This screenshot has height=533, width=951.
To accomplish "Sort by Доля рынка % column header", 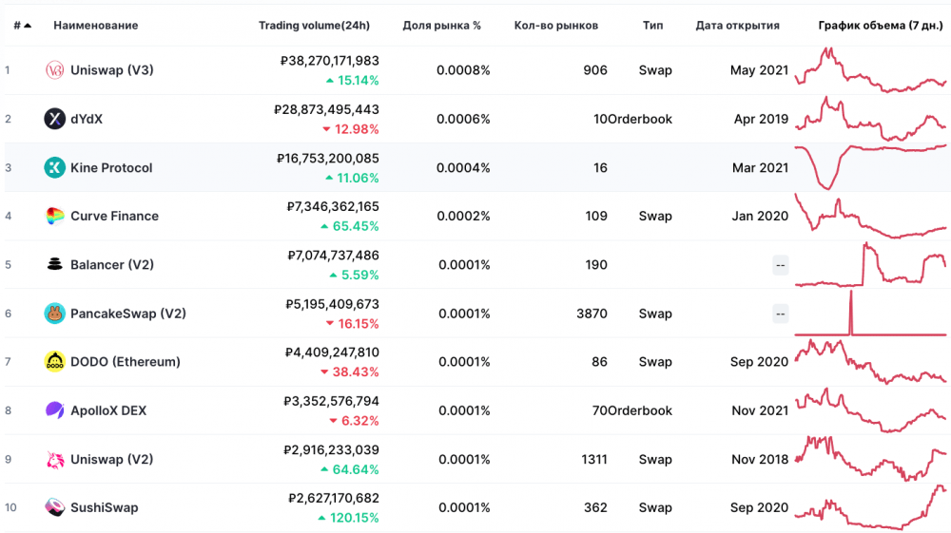I will point(441,26).
